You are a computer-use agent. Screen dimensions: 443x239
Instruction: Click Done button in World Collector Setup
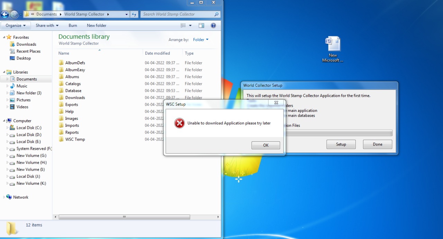(378, 144)
